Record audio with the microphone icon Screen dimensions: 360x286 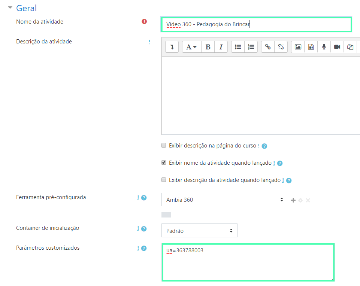tap(324, 47)
